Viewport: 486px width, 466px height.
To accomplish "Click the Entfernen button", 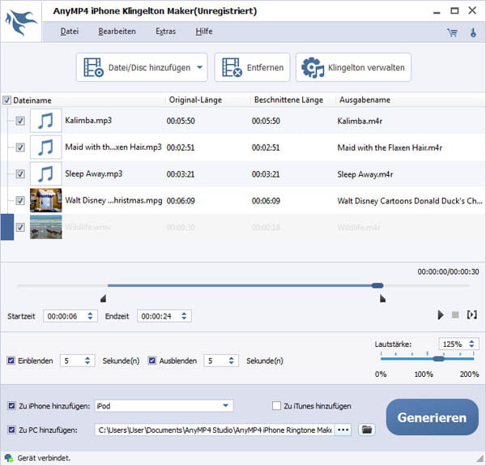I will [252, 67].
